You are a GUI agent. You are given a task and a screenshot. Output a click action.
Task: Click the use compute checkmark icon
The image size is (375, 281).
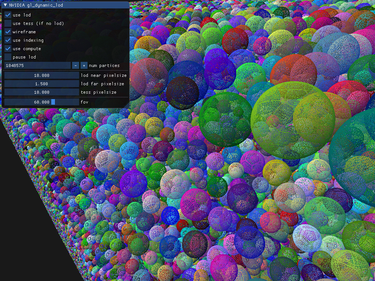[7, 48]
